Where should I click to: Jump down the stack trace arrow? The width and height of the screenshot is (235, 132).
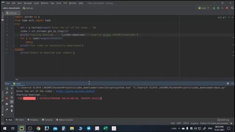12,93
